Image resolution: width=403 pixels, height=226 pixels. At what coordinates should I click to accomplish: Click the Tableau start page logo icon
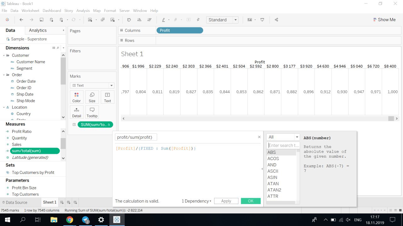point(7,20)
